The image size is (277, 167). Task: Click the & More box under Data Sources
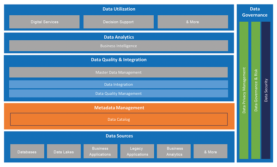coord(211,151)
